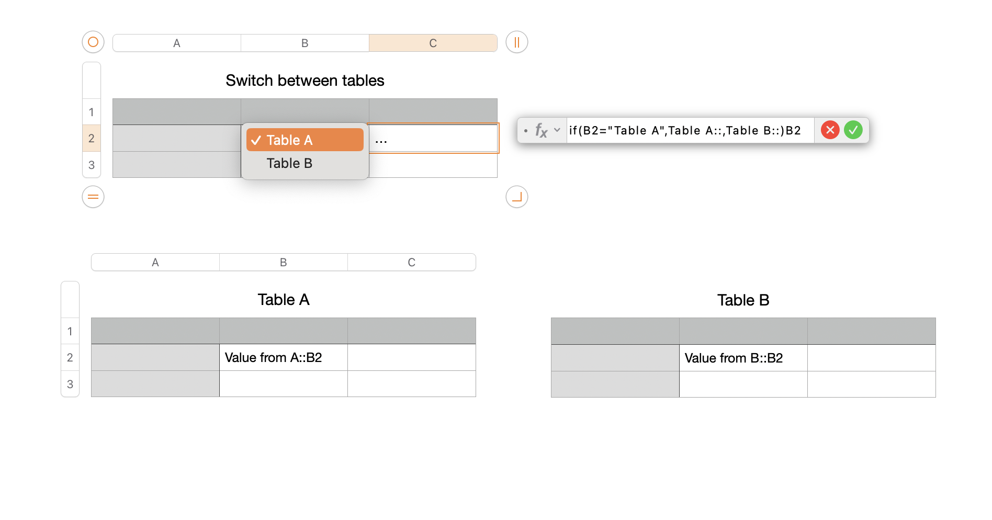Image resolution: width=992 pixels, height=520 pixels.
Task: Click the fx function icon in formula bar
Action: pyautogui.click(x=541, y=130)
